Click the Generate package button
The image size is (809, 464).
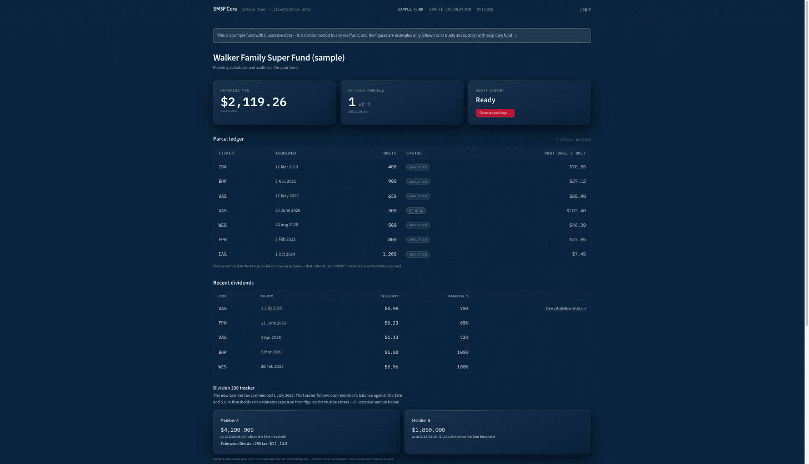pyautogui.click(x=495, y=113)
